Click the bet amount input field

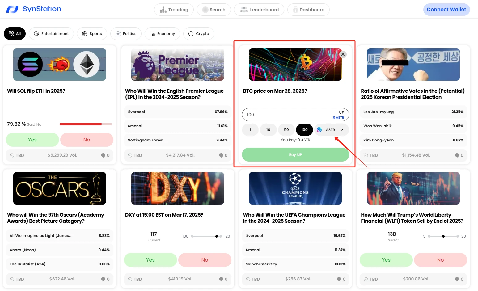tap(295, 115)
